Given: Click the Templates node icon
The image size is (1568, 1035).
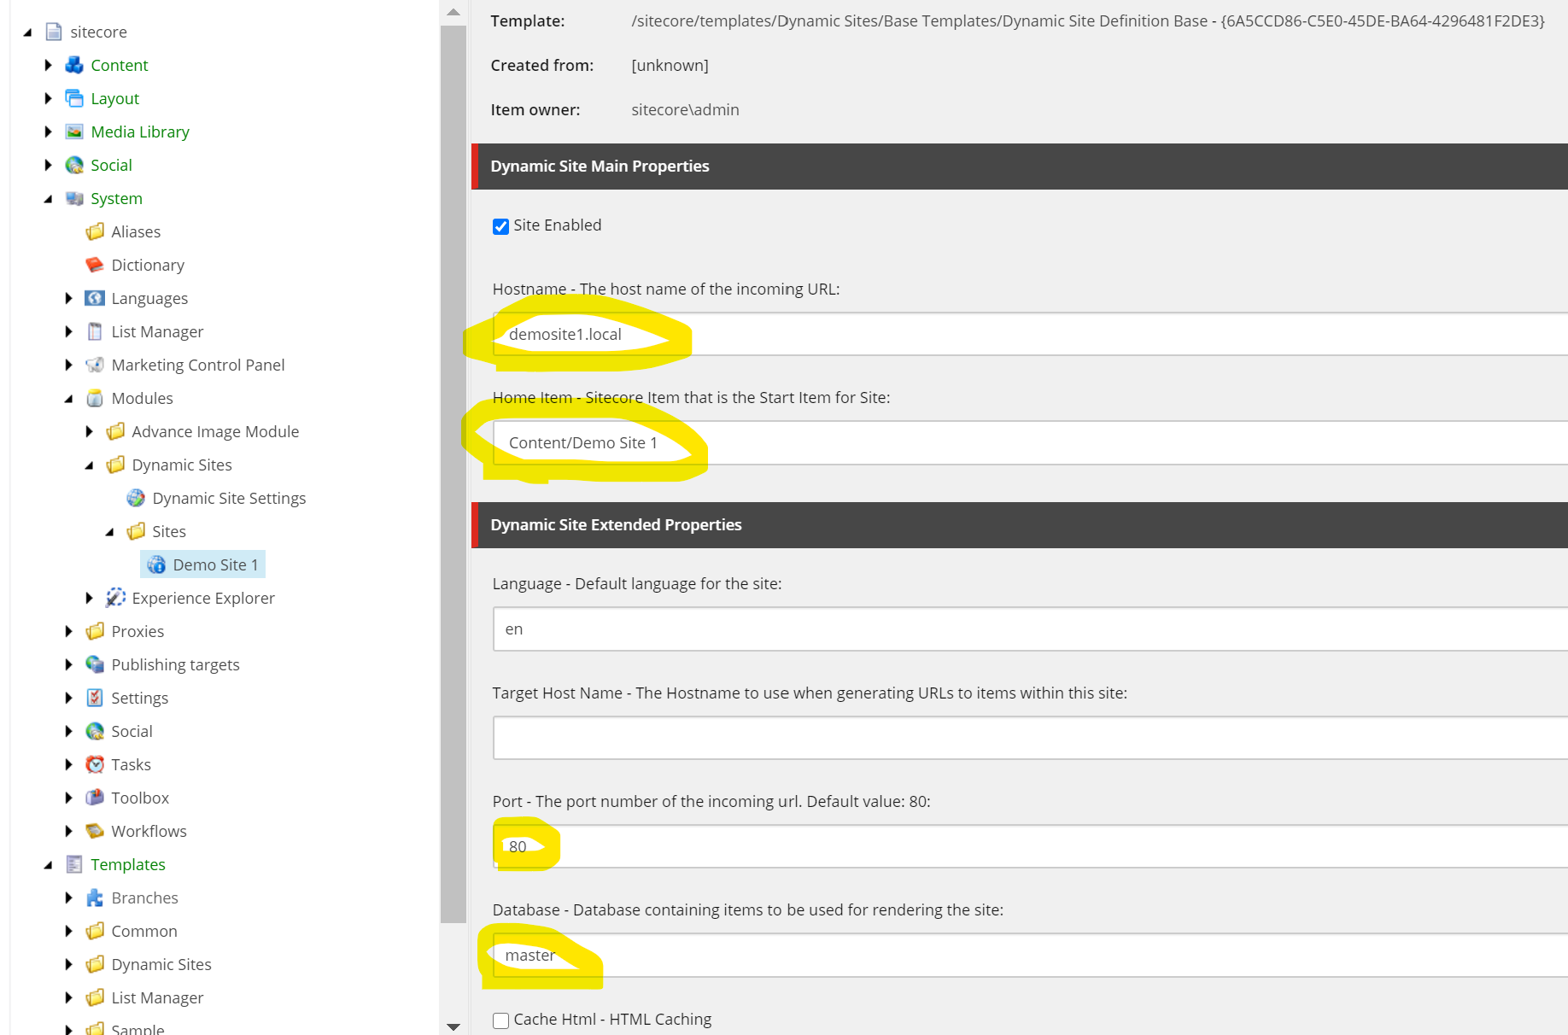Looking at the screenshot, I should pyautogui.click(x=74, y=864).
